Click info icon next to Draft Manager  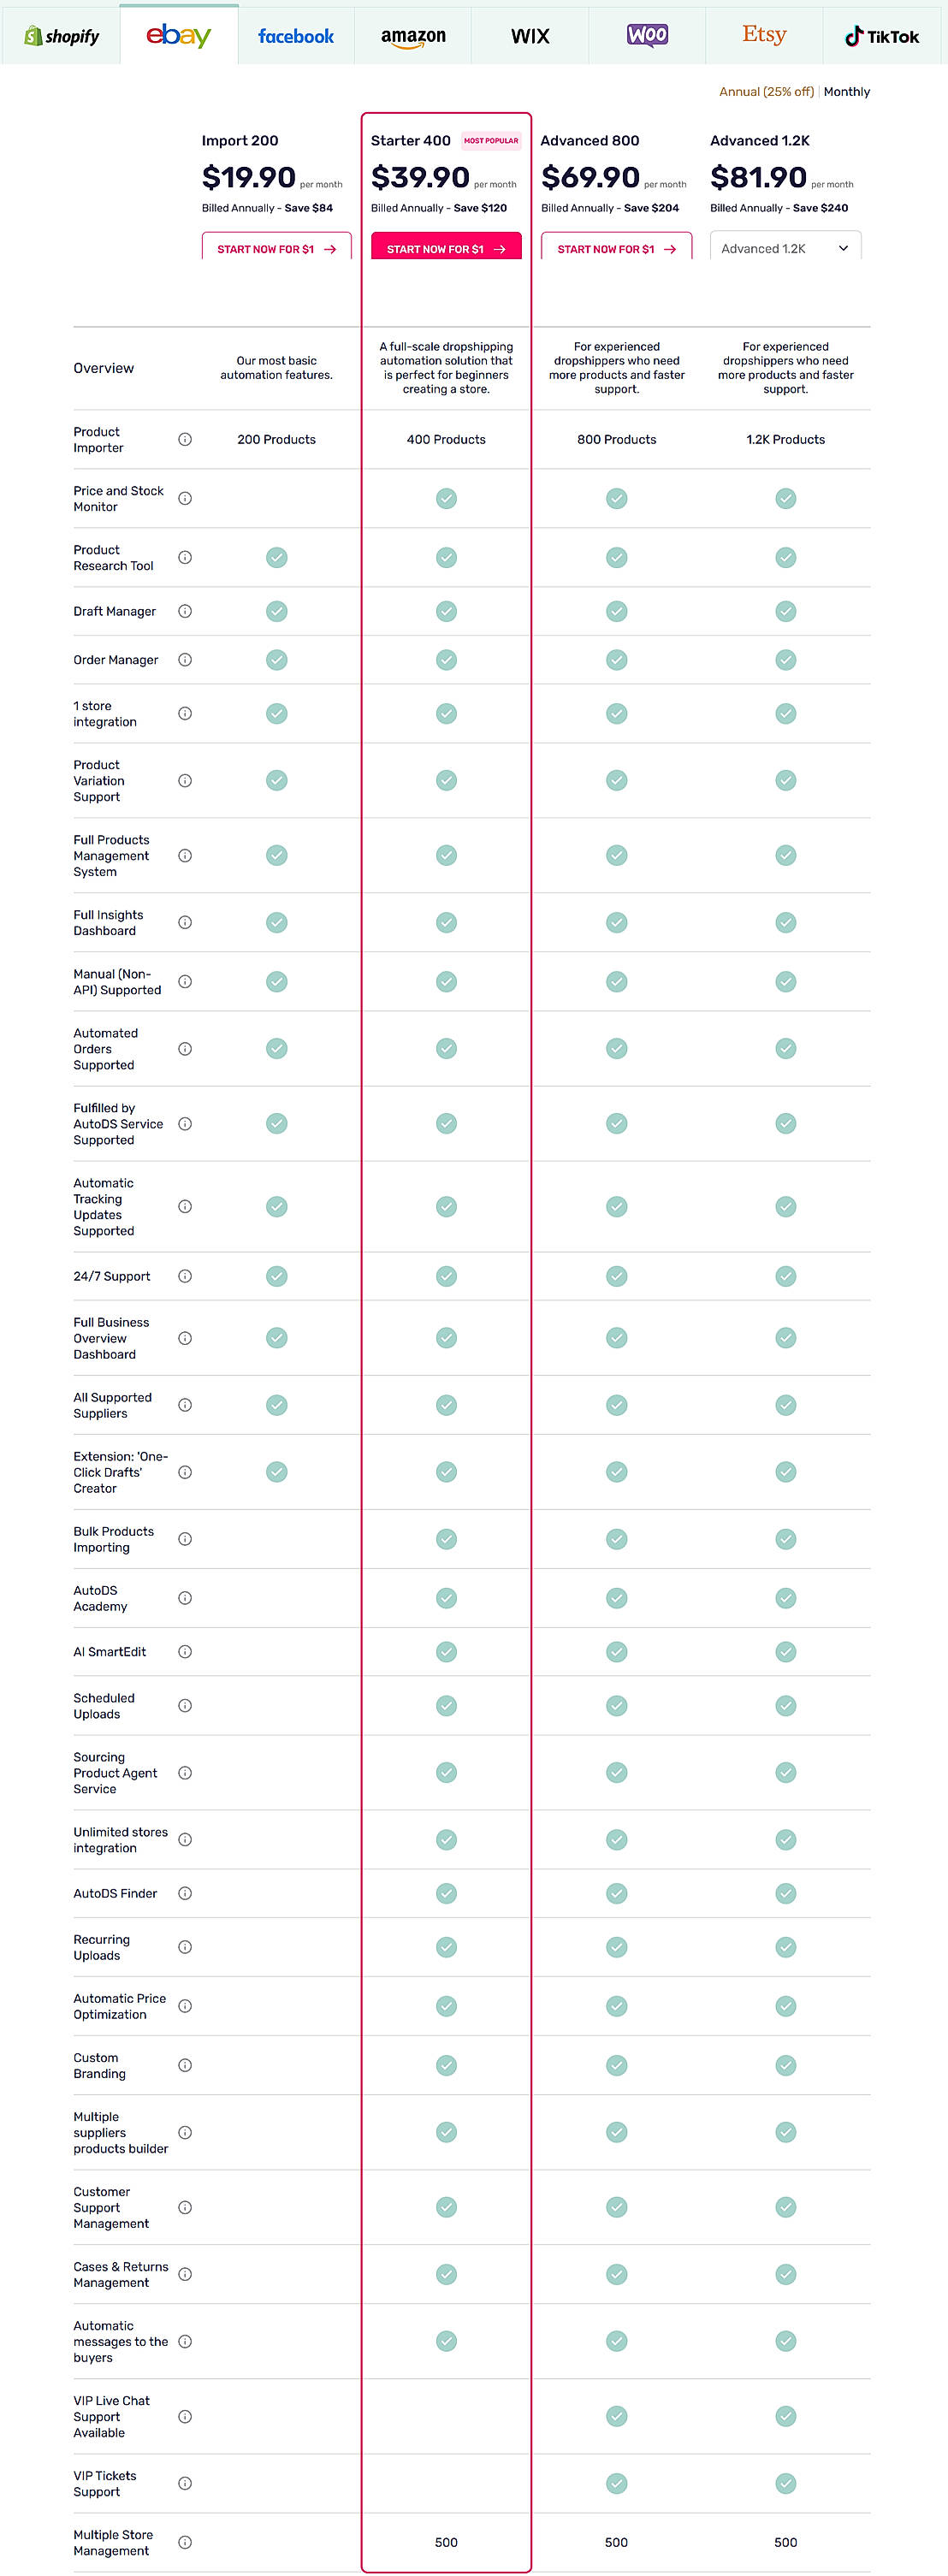(x=185, y=611)
